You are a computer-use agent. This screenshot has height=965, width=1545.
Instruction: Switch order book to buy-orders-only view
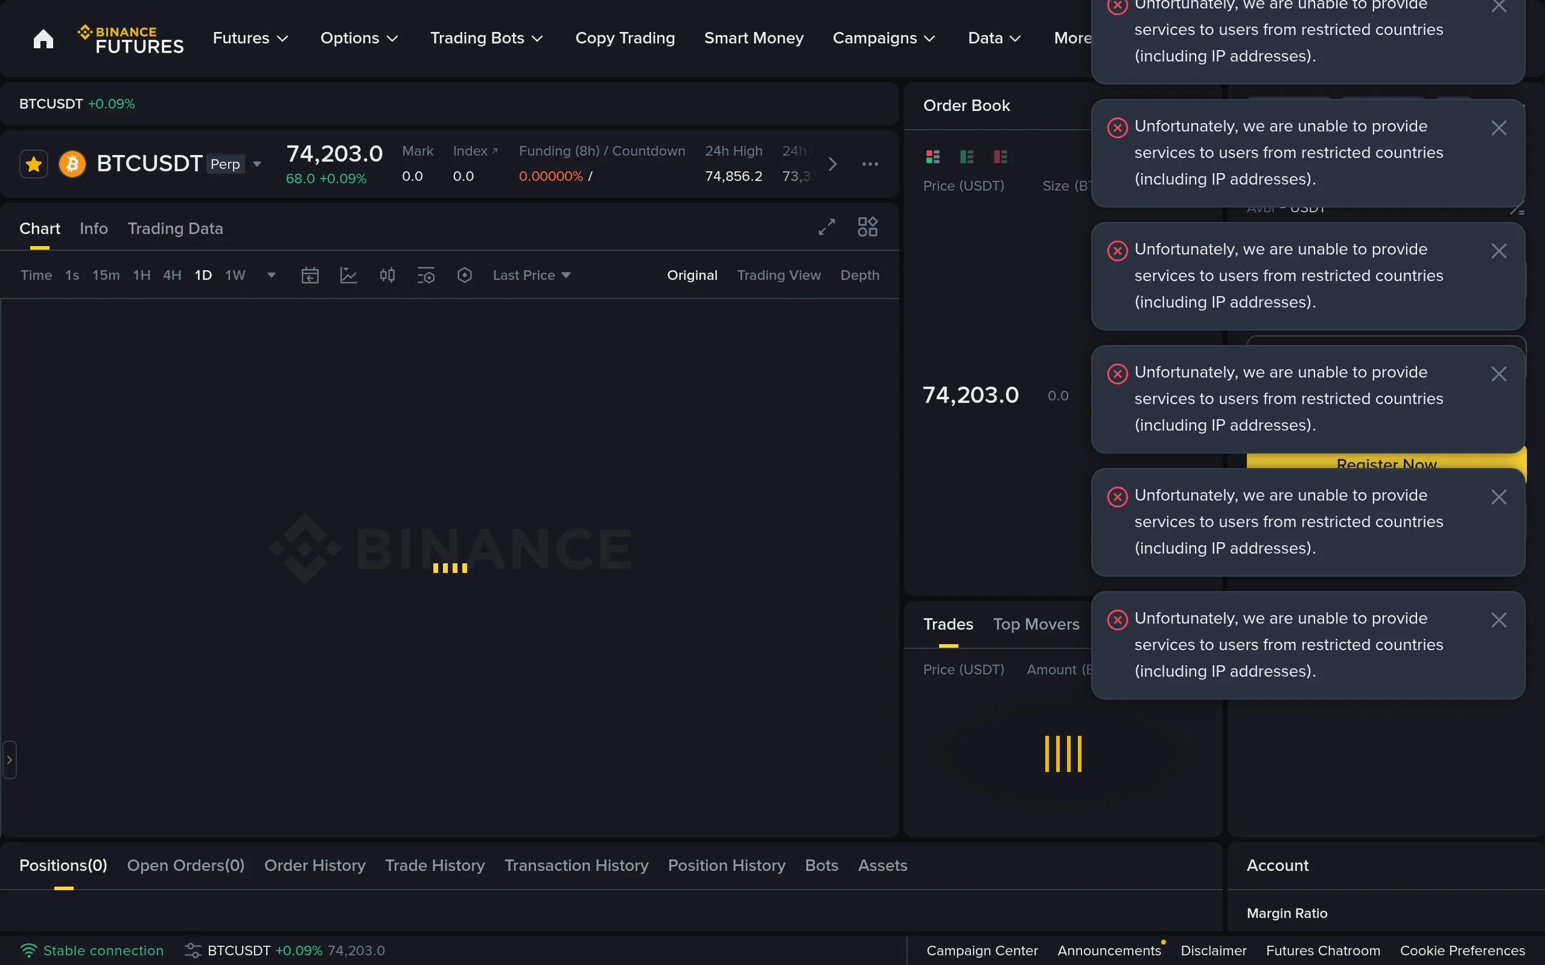pos(966,156)
